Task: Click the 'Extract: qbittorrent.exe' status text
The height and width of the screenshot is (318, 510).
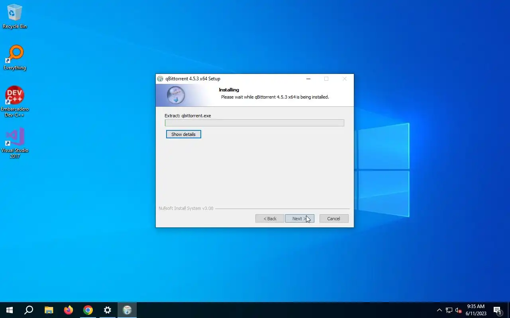Action: [188, 116]
